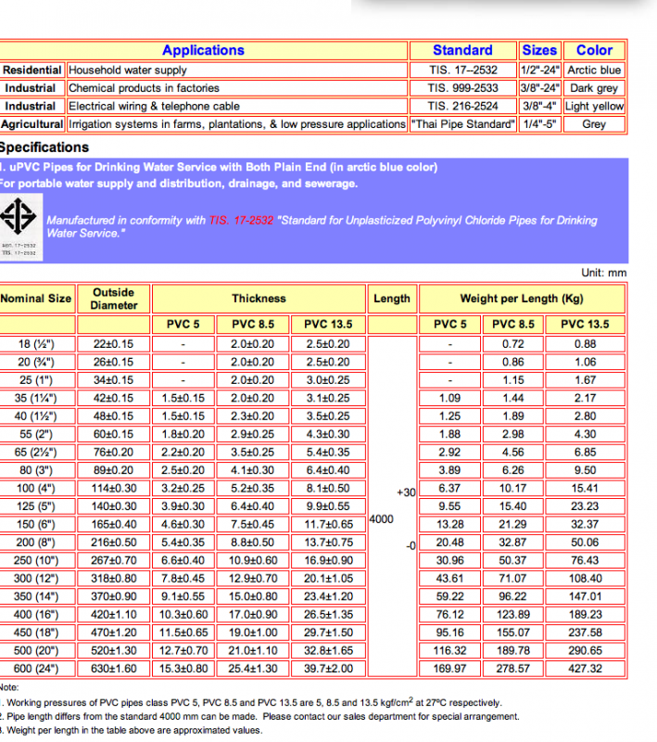Image resolution: width=657 pixels, height=742 pixels.
Task: Select the Weight per Length (Kg) header
Action: click(x=522, y=299)
